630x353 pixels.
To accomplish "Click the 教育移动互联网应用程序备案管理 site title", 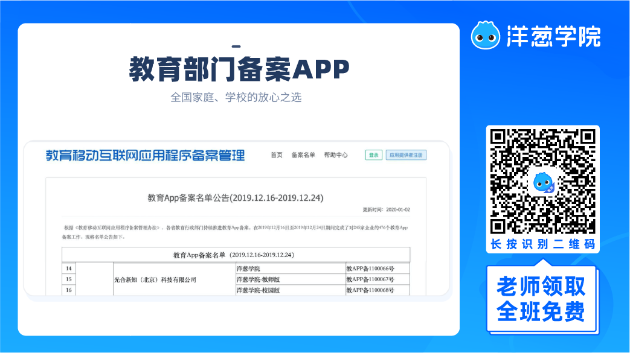I will point(145,156).
